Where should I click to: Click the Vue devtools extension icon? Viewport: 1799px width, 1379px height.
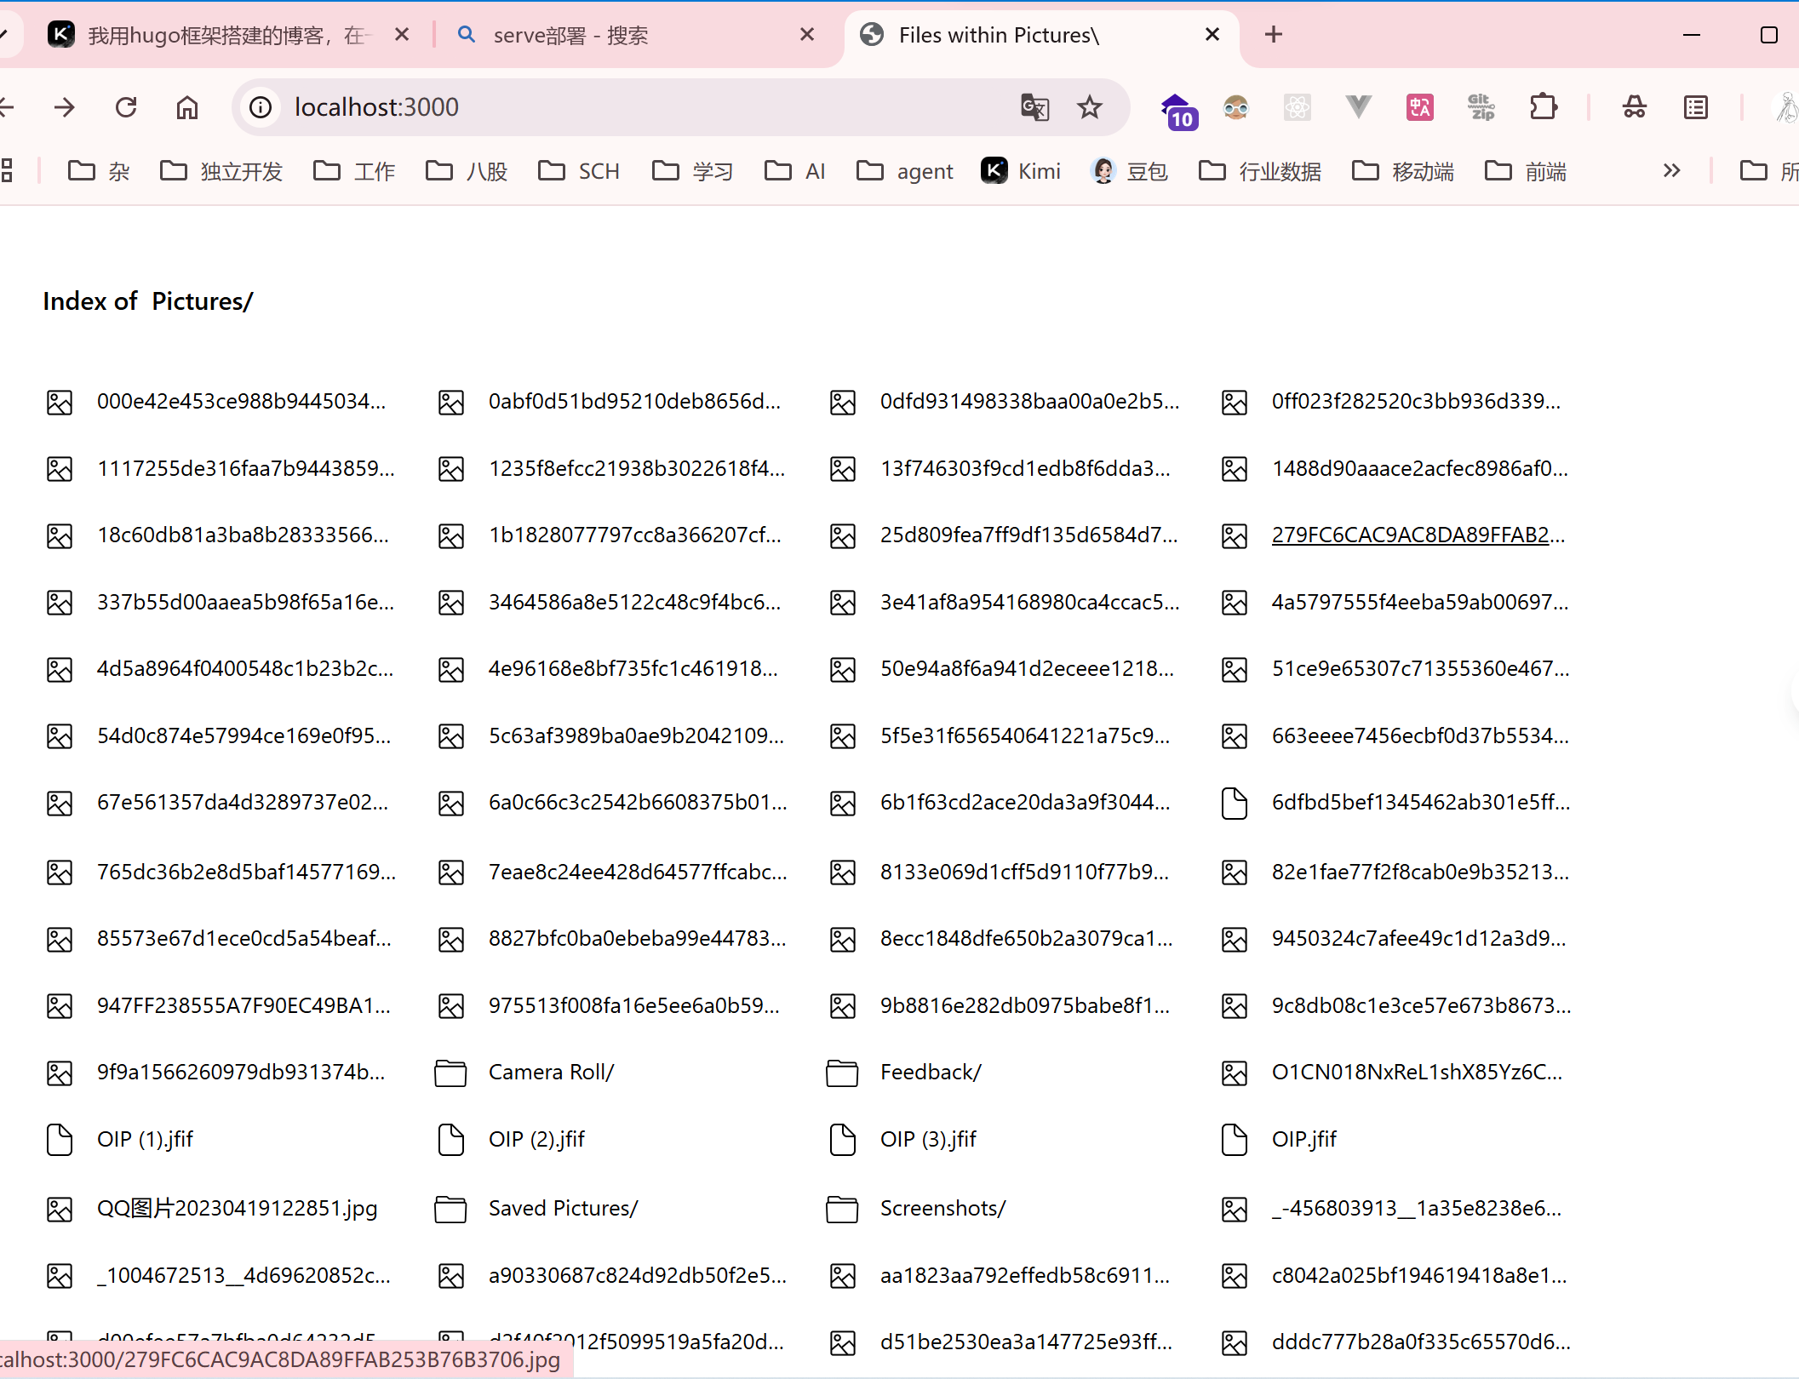[x=1359, y=107]
